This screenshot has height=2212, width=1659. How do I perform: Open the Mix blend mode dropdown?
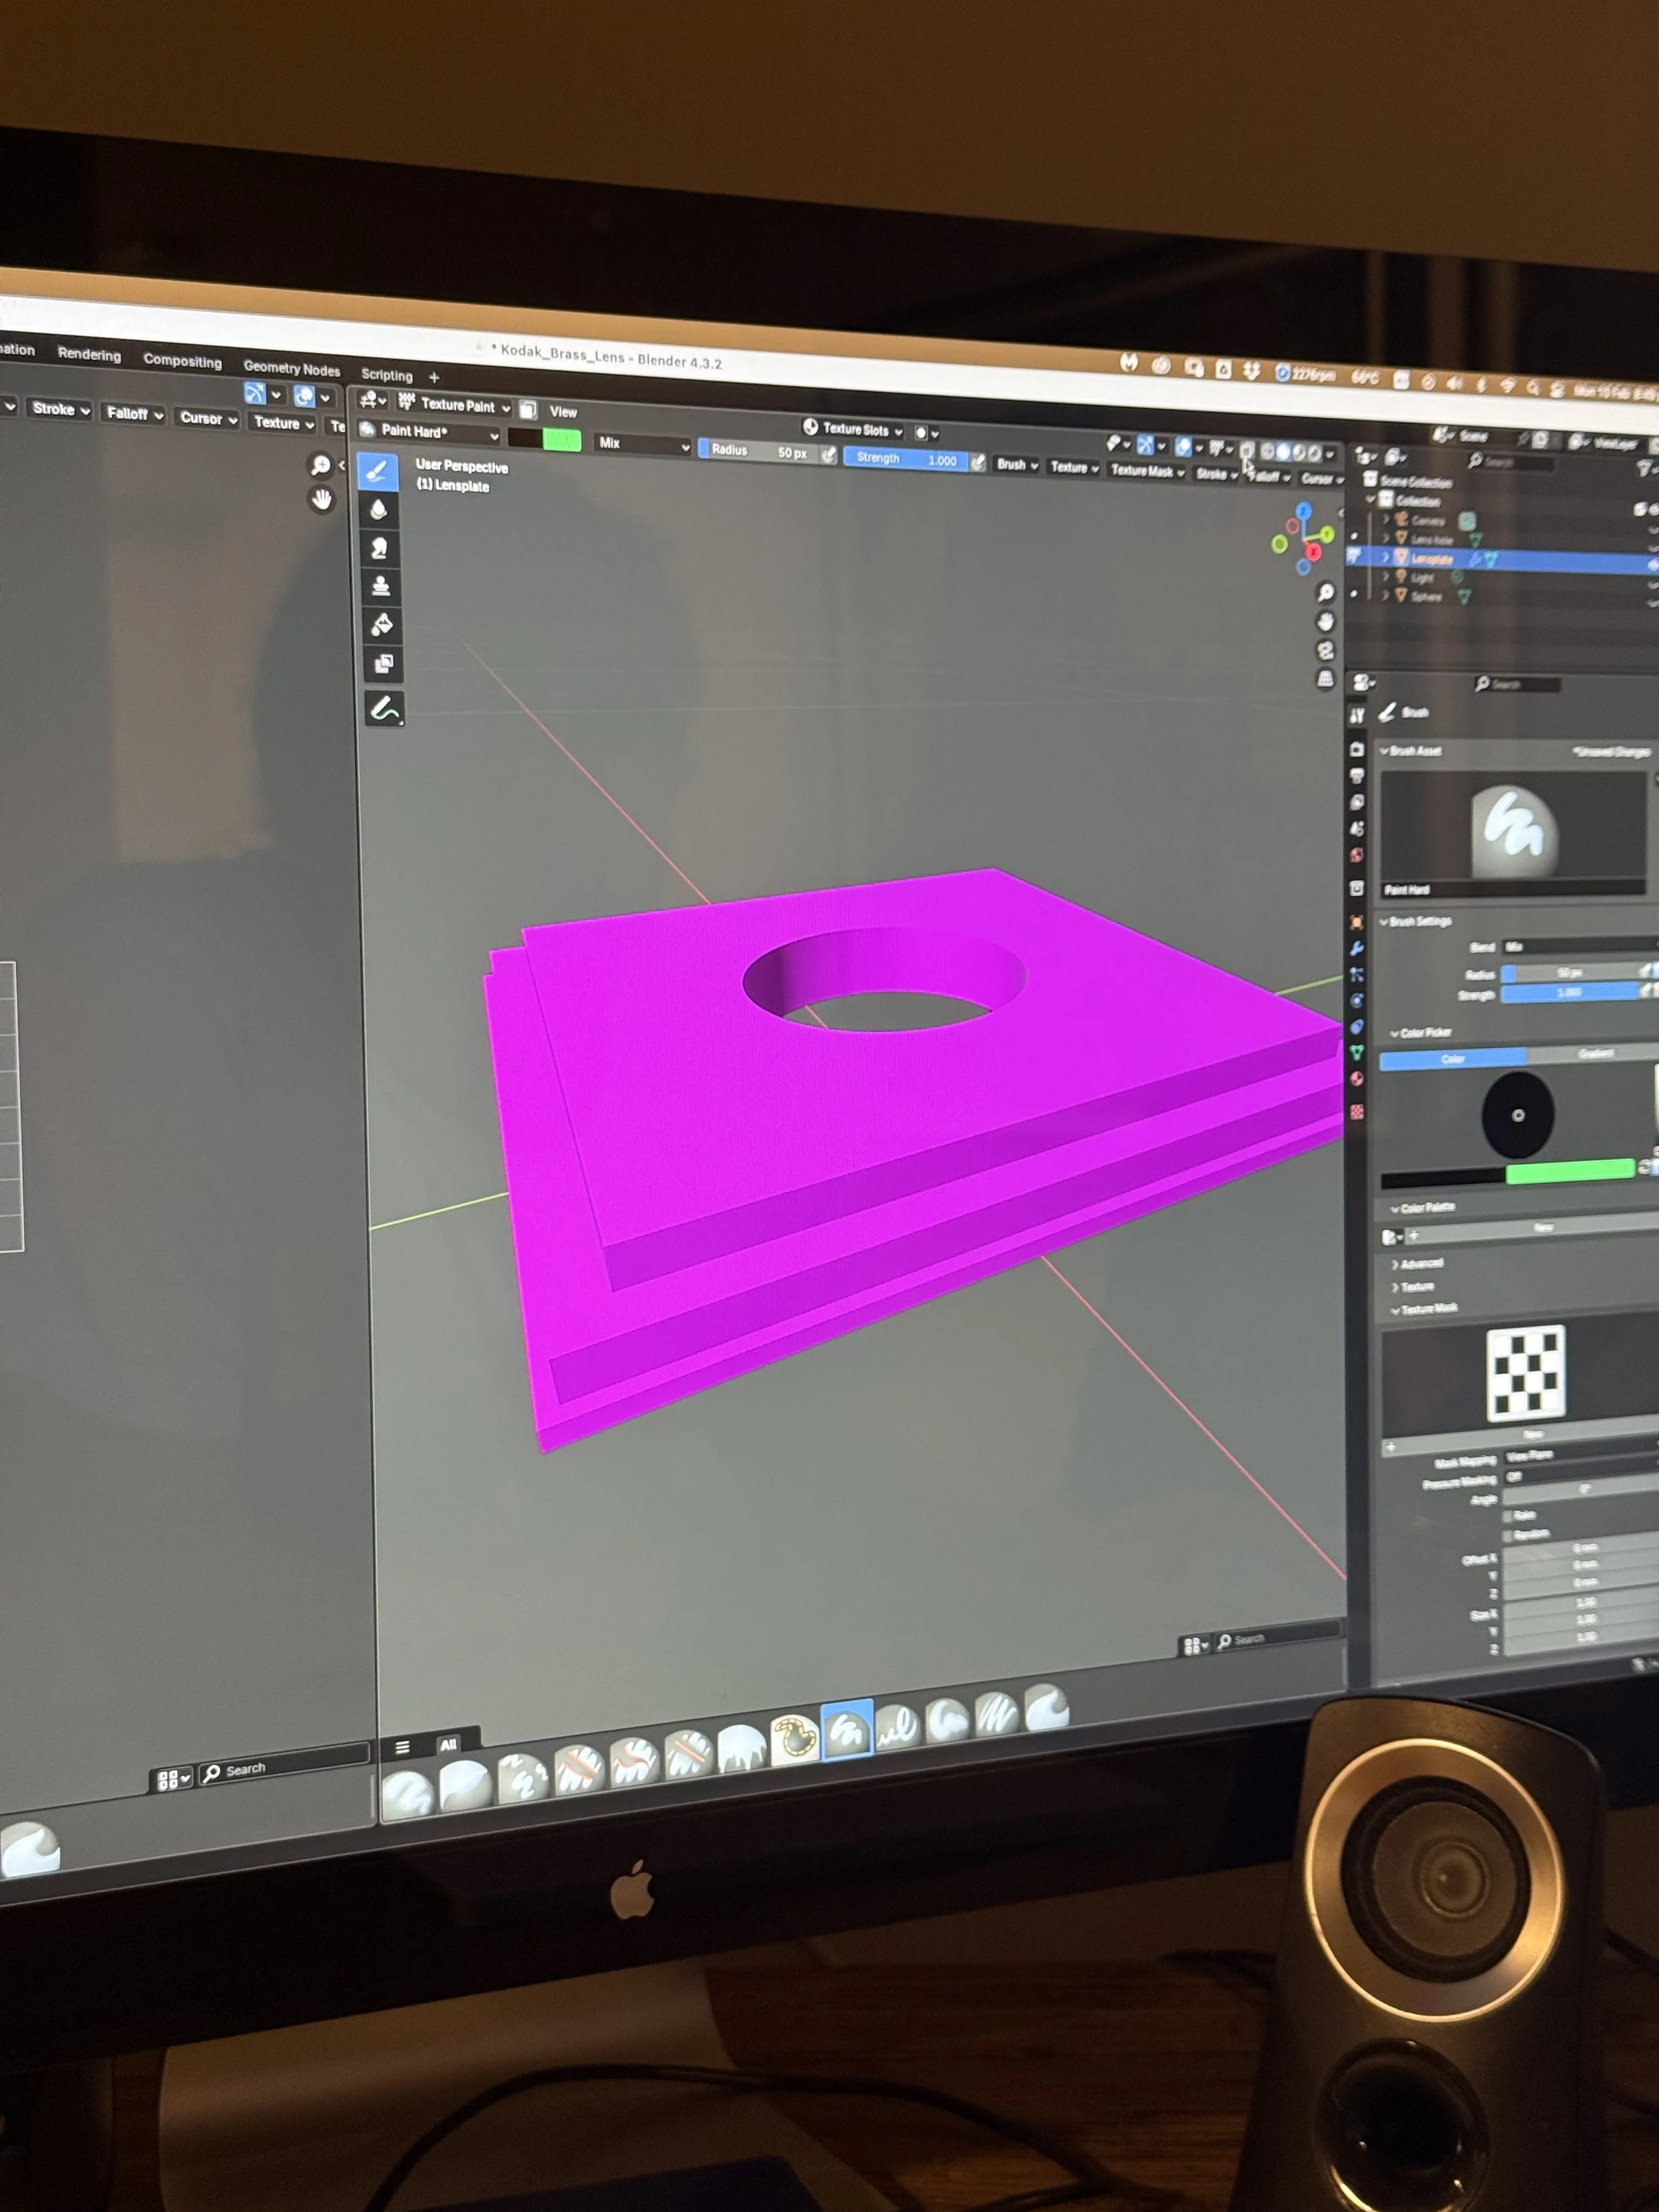(642, 444)
